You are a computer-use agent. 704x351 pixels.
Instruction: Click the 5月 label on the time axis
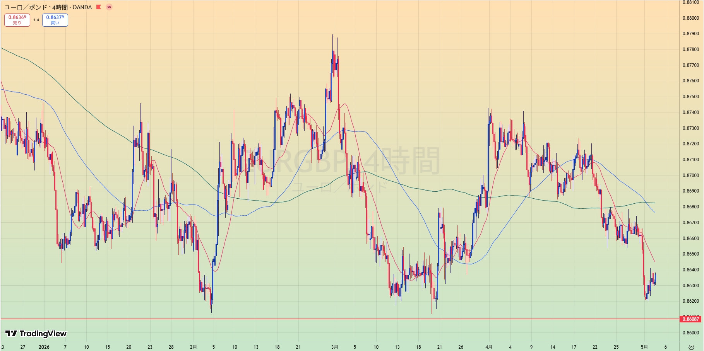click(x=644, y=347)
